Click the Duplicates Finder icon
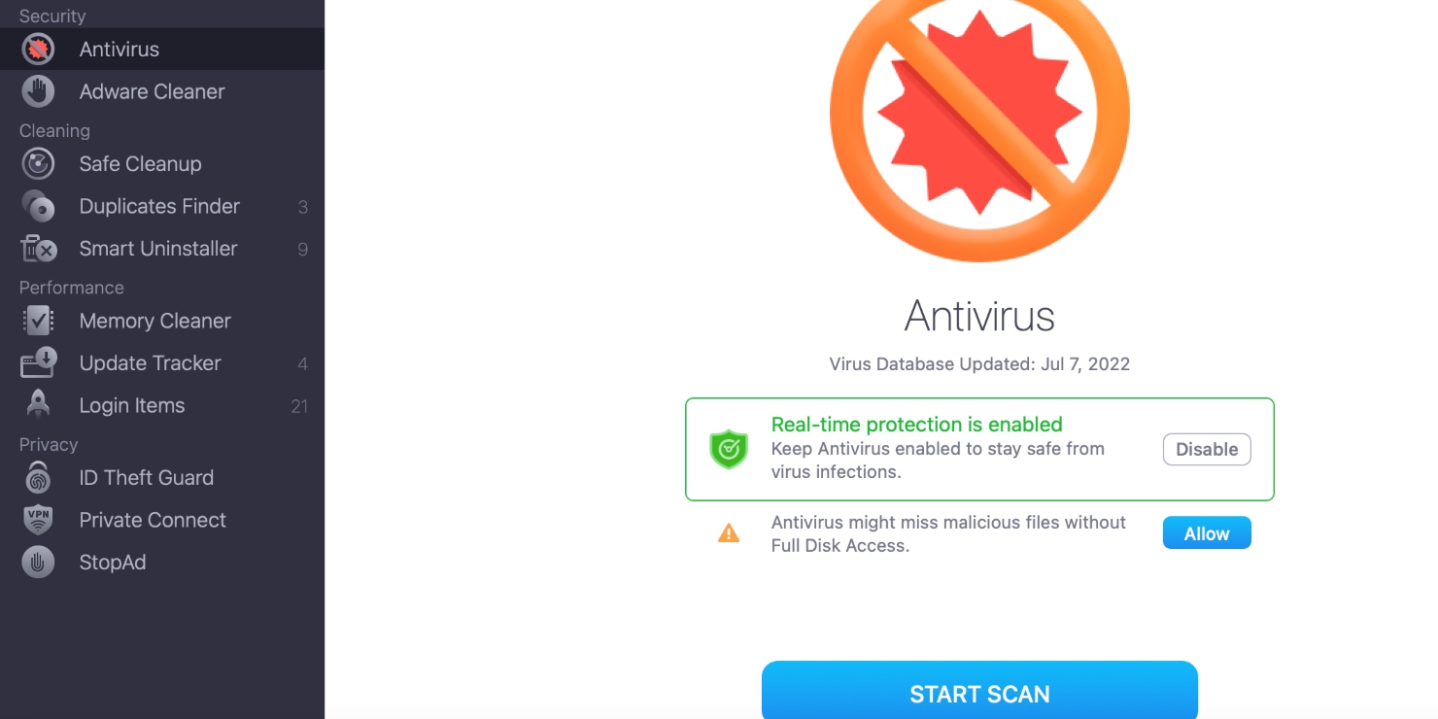 pos(38,206)
